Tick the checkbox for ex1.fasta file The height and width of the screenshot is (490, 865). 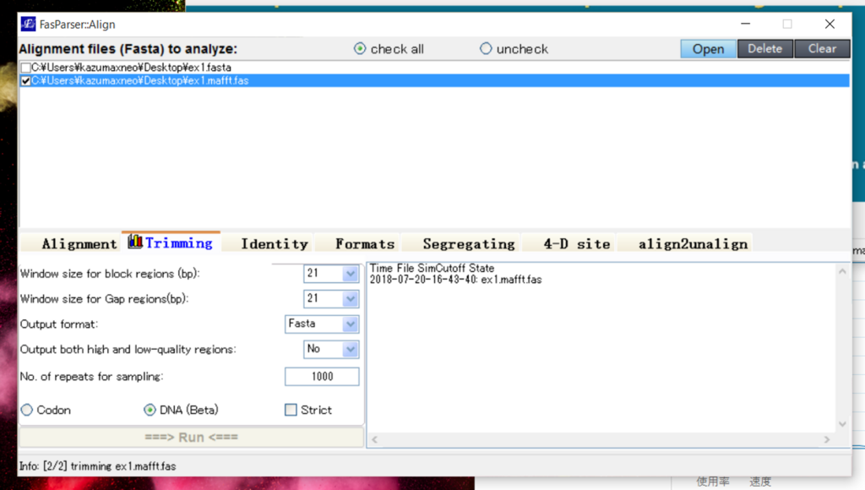(25, 68)
